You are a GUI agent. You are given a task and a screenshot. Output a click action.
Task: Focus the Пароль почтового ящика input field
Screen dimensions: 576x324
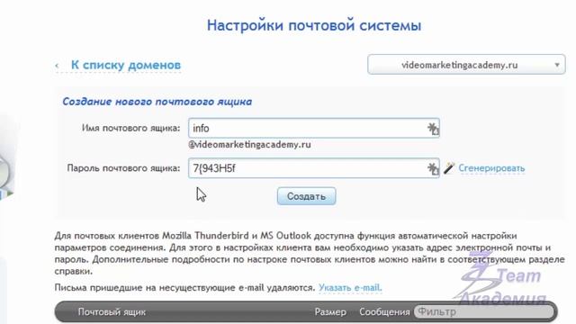314,168
